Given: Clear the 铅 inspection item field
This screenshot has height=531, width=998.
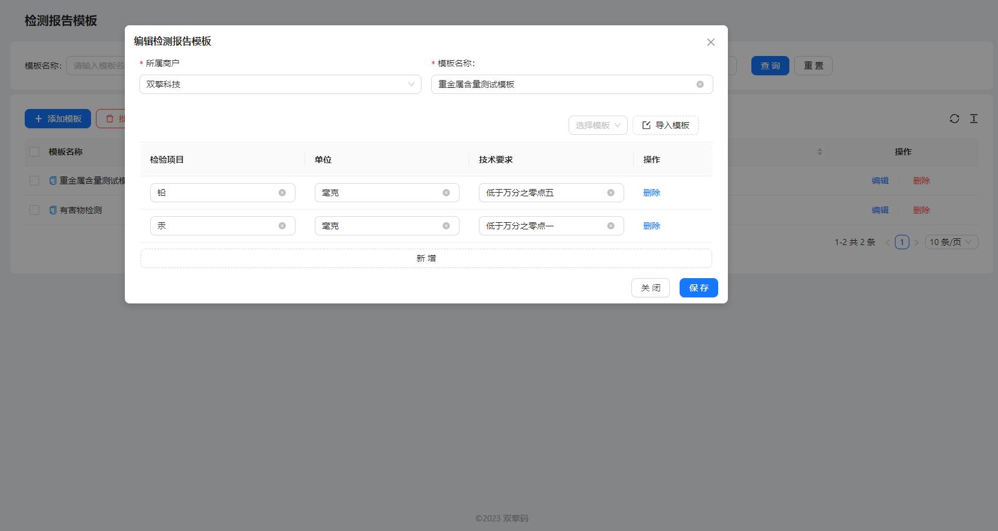Looking at the screenshot, I should (x=282, y=193).
